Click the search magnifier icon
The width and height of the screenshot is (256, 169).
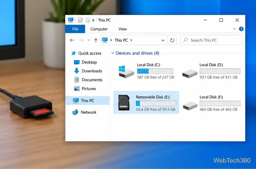pyautogui.click(x=186, y=40)
